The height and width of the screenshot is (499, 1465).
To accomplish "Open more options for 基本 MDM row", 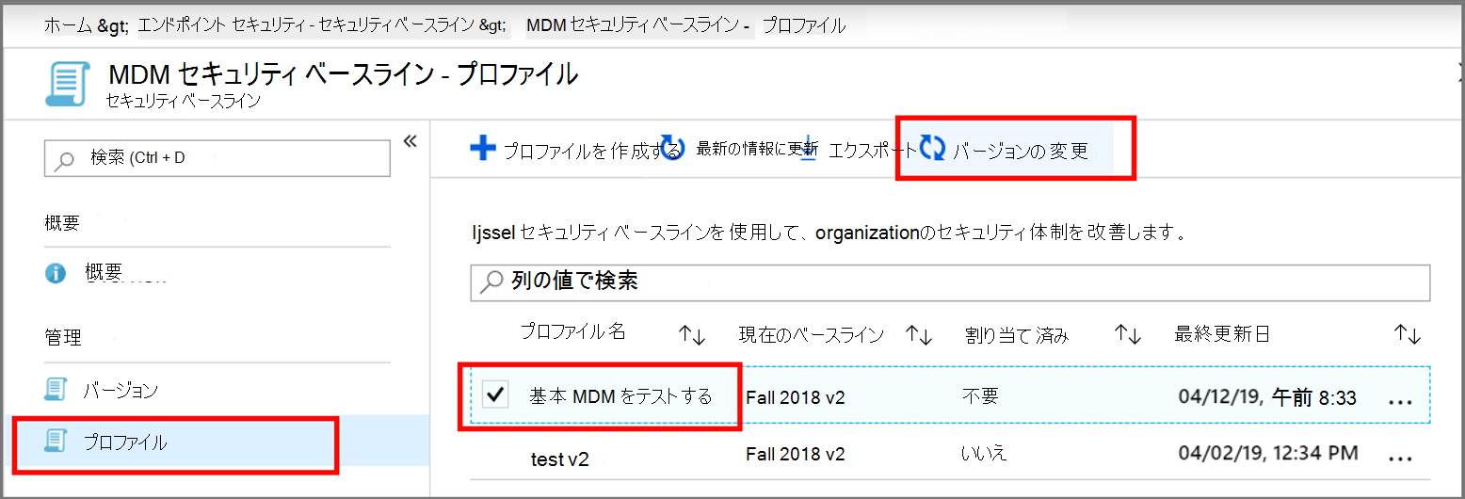I will (x=1401, y=399).
